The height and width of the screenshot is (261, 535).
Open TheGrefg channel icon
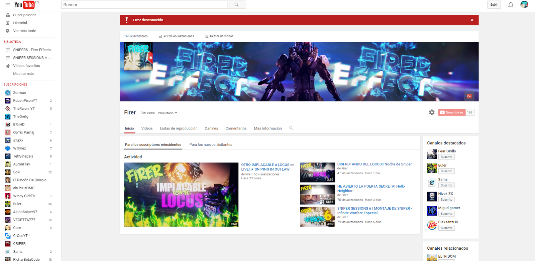[x=8, y=116]
